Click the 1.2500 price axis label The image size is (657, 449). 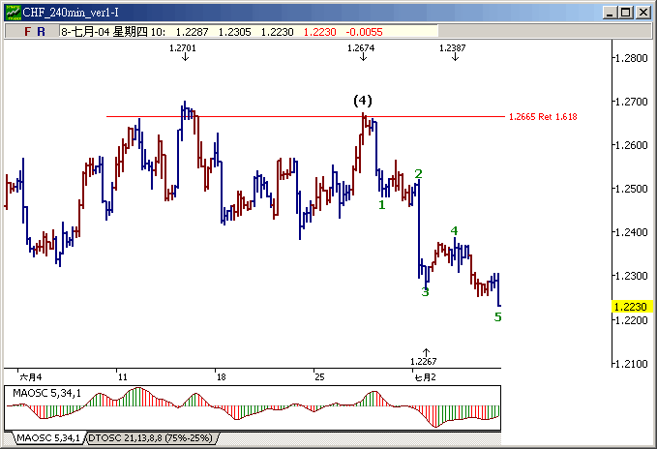[x=632, y=189]
